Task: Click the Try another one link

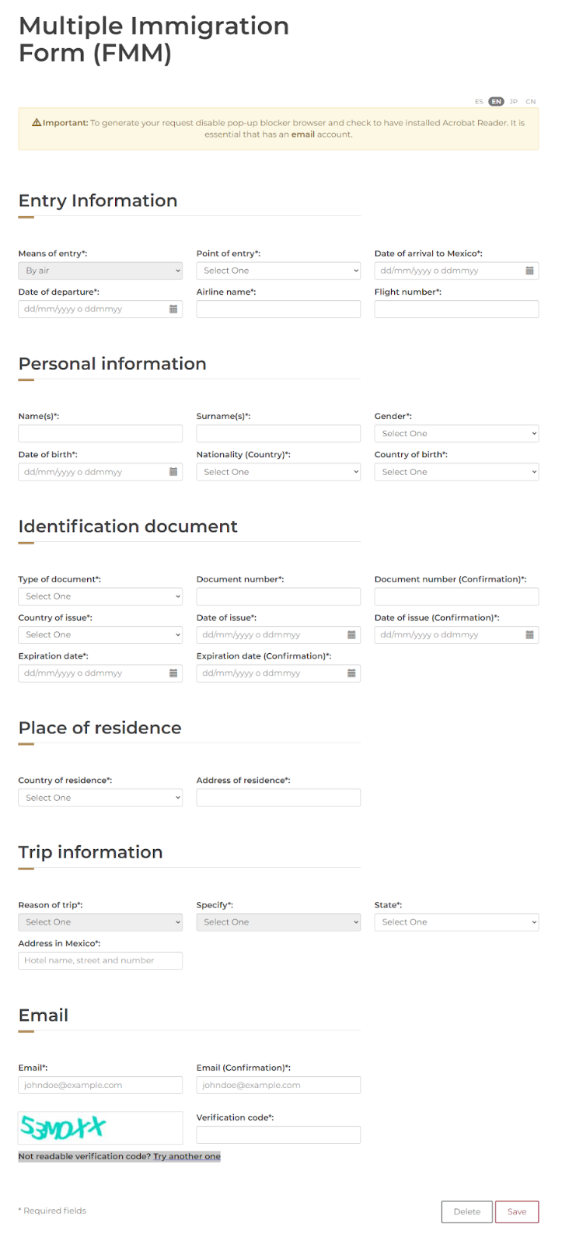Action: [x=187, y=1156]
